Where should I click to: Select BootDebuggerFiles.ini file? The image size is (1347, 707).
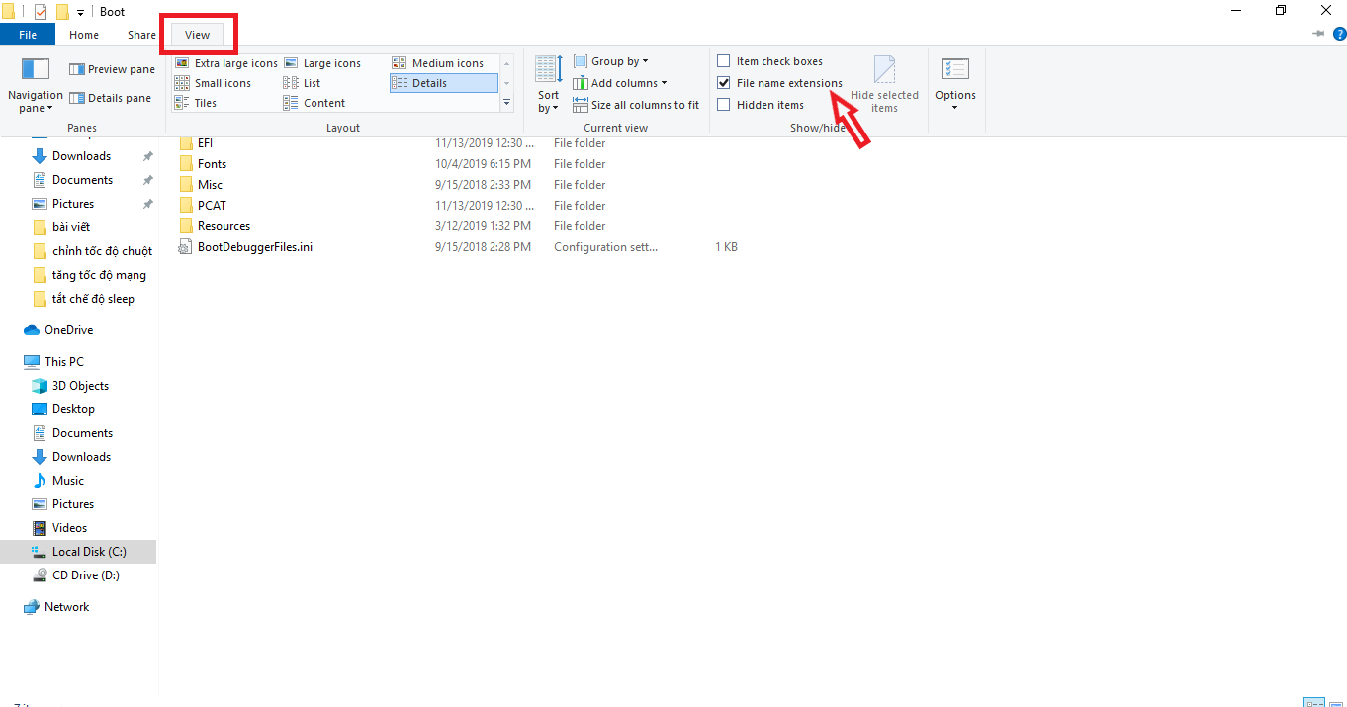255,247
